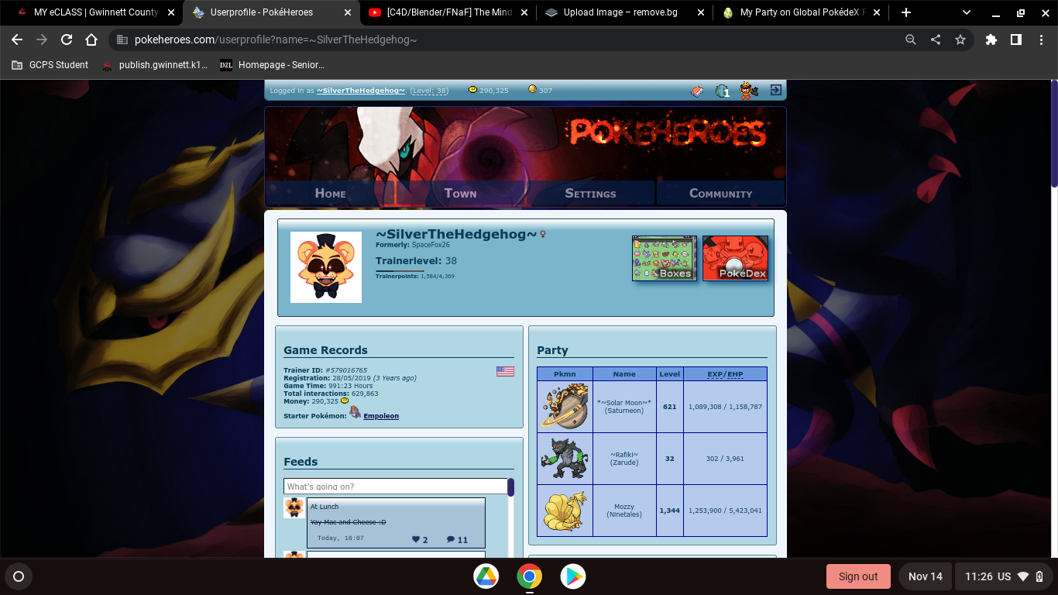
Task: Click the feed post author avatar
Action: point(294,507)
